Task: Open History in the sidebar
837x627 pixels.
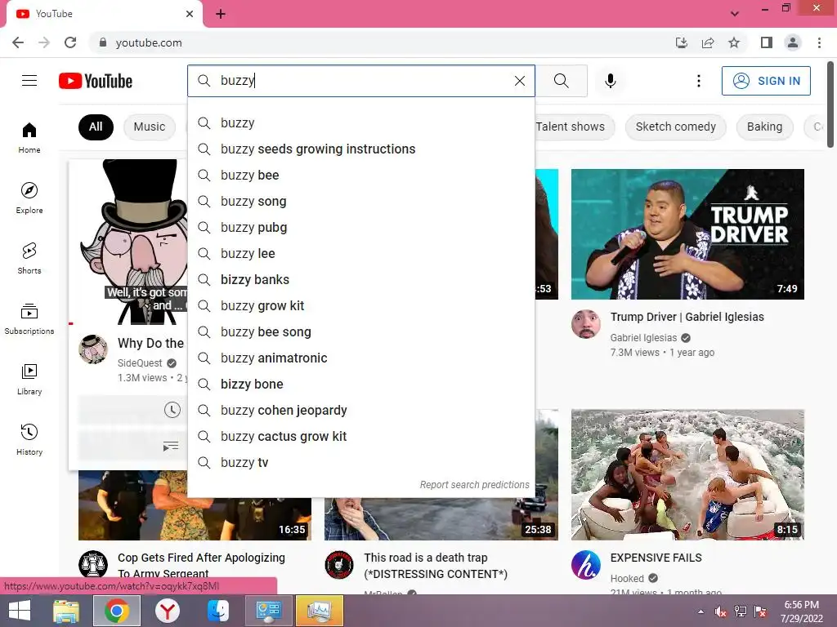Action: tap(29, 439)
